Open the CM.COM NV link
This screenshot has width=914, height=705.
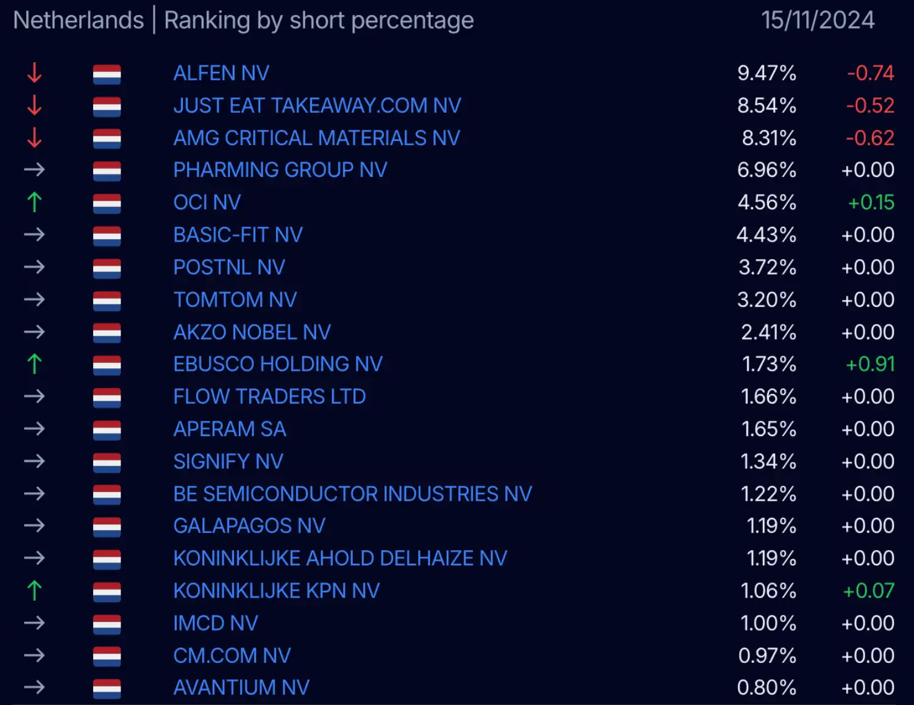[232, 656]
